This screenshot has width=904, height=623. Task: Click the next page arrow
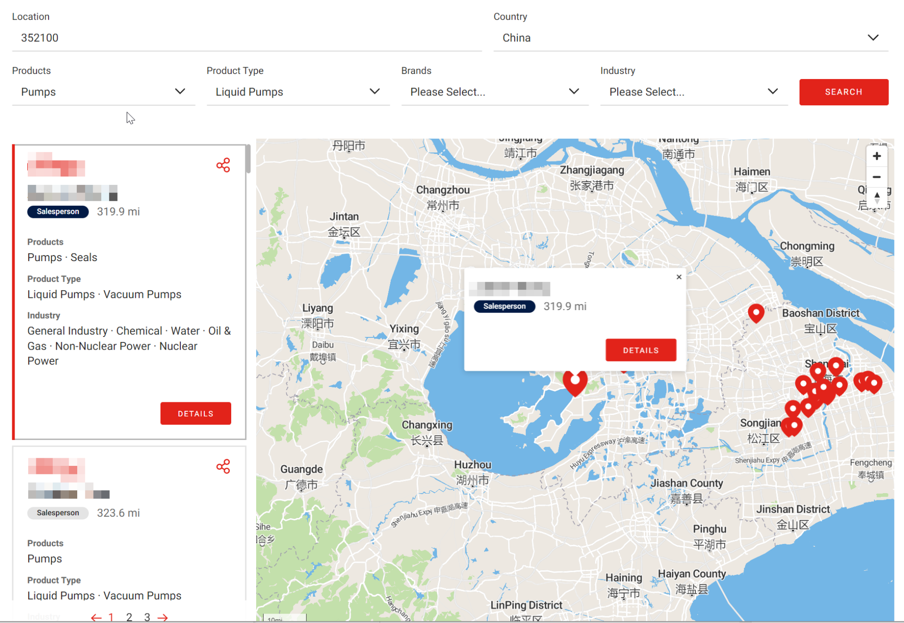[x=162, y=616]
